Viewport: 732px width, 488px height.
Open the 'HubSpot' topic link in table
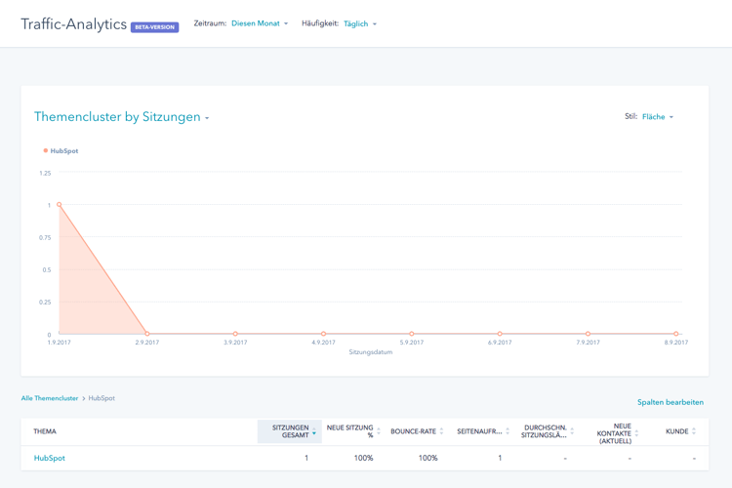(50, 458)
